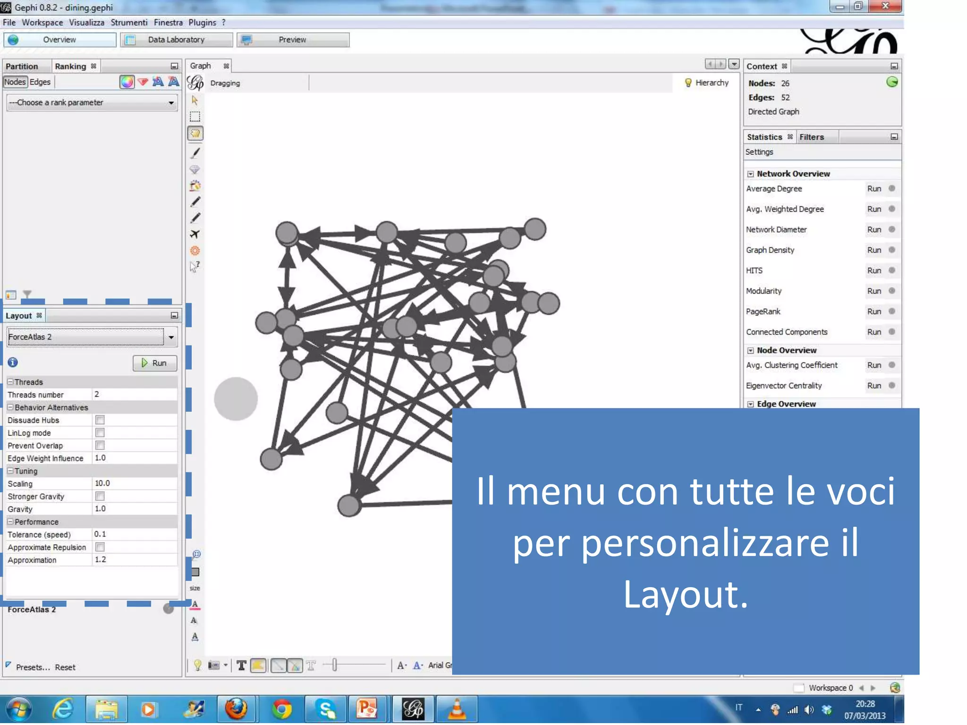
Task: Run the Modularity statistic
Action: click(x=874, y=291)
